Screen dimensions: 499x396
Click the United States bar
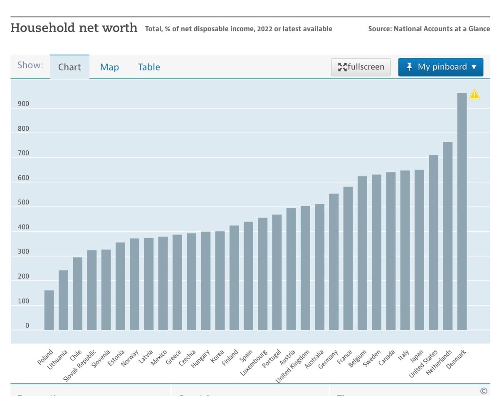coord(433,242)
